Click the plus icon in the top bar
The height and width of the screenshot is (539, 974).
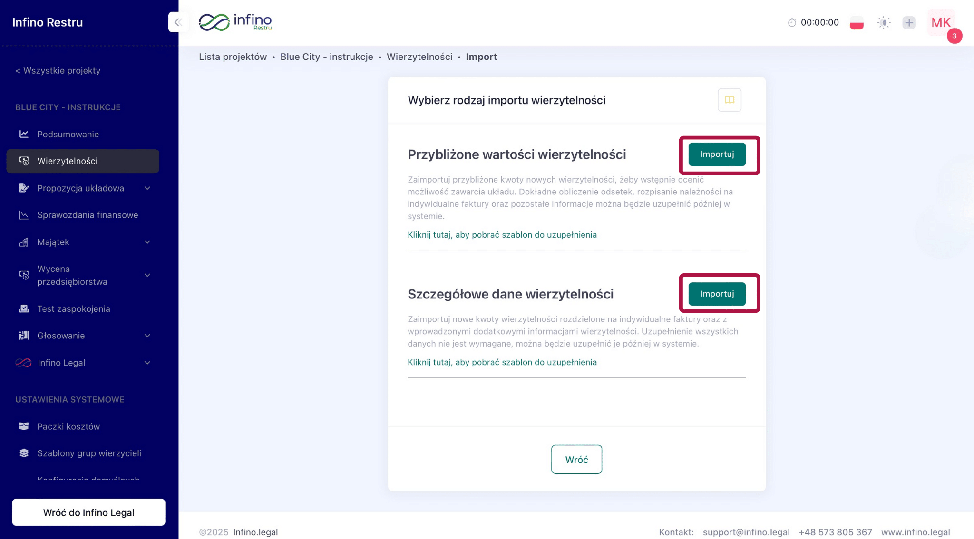909,22
